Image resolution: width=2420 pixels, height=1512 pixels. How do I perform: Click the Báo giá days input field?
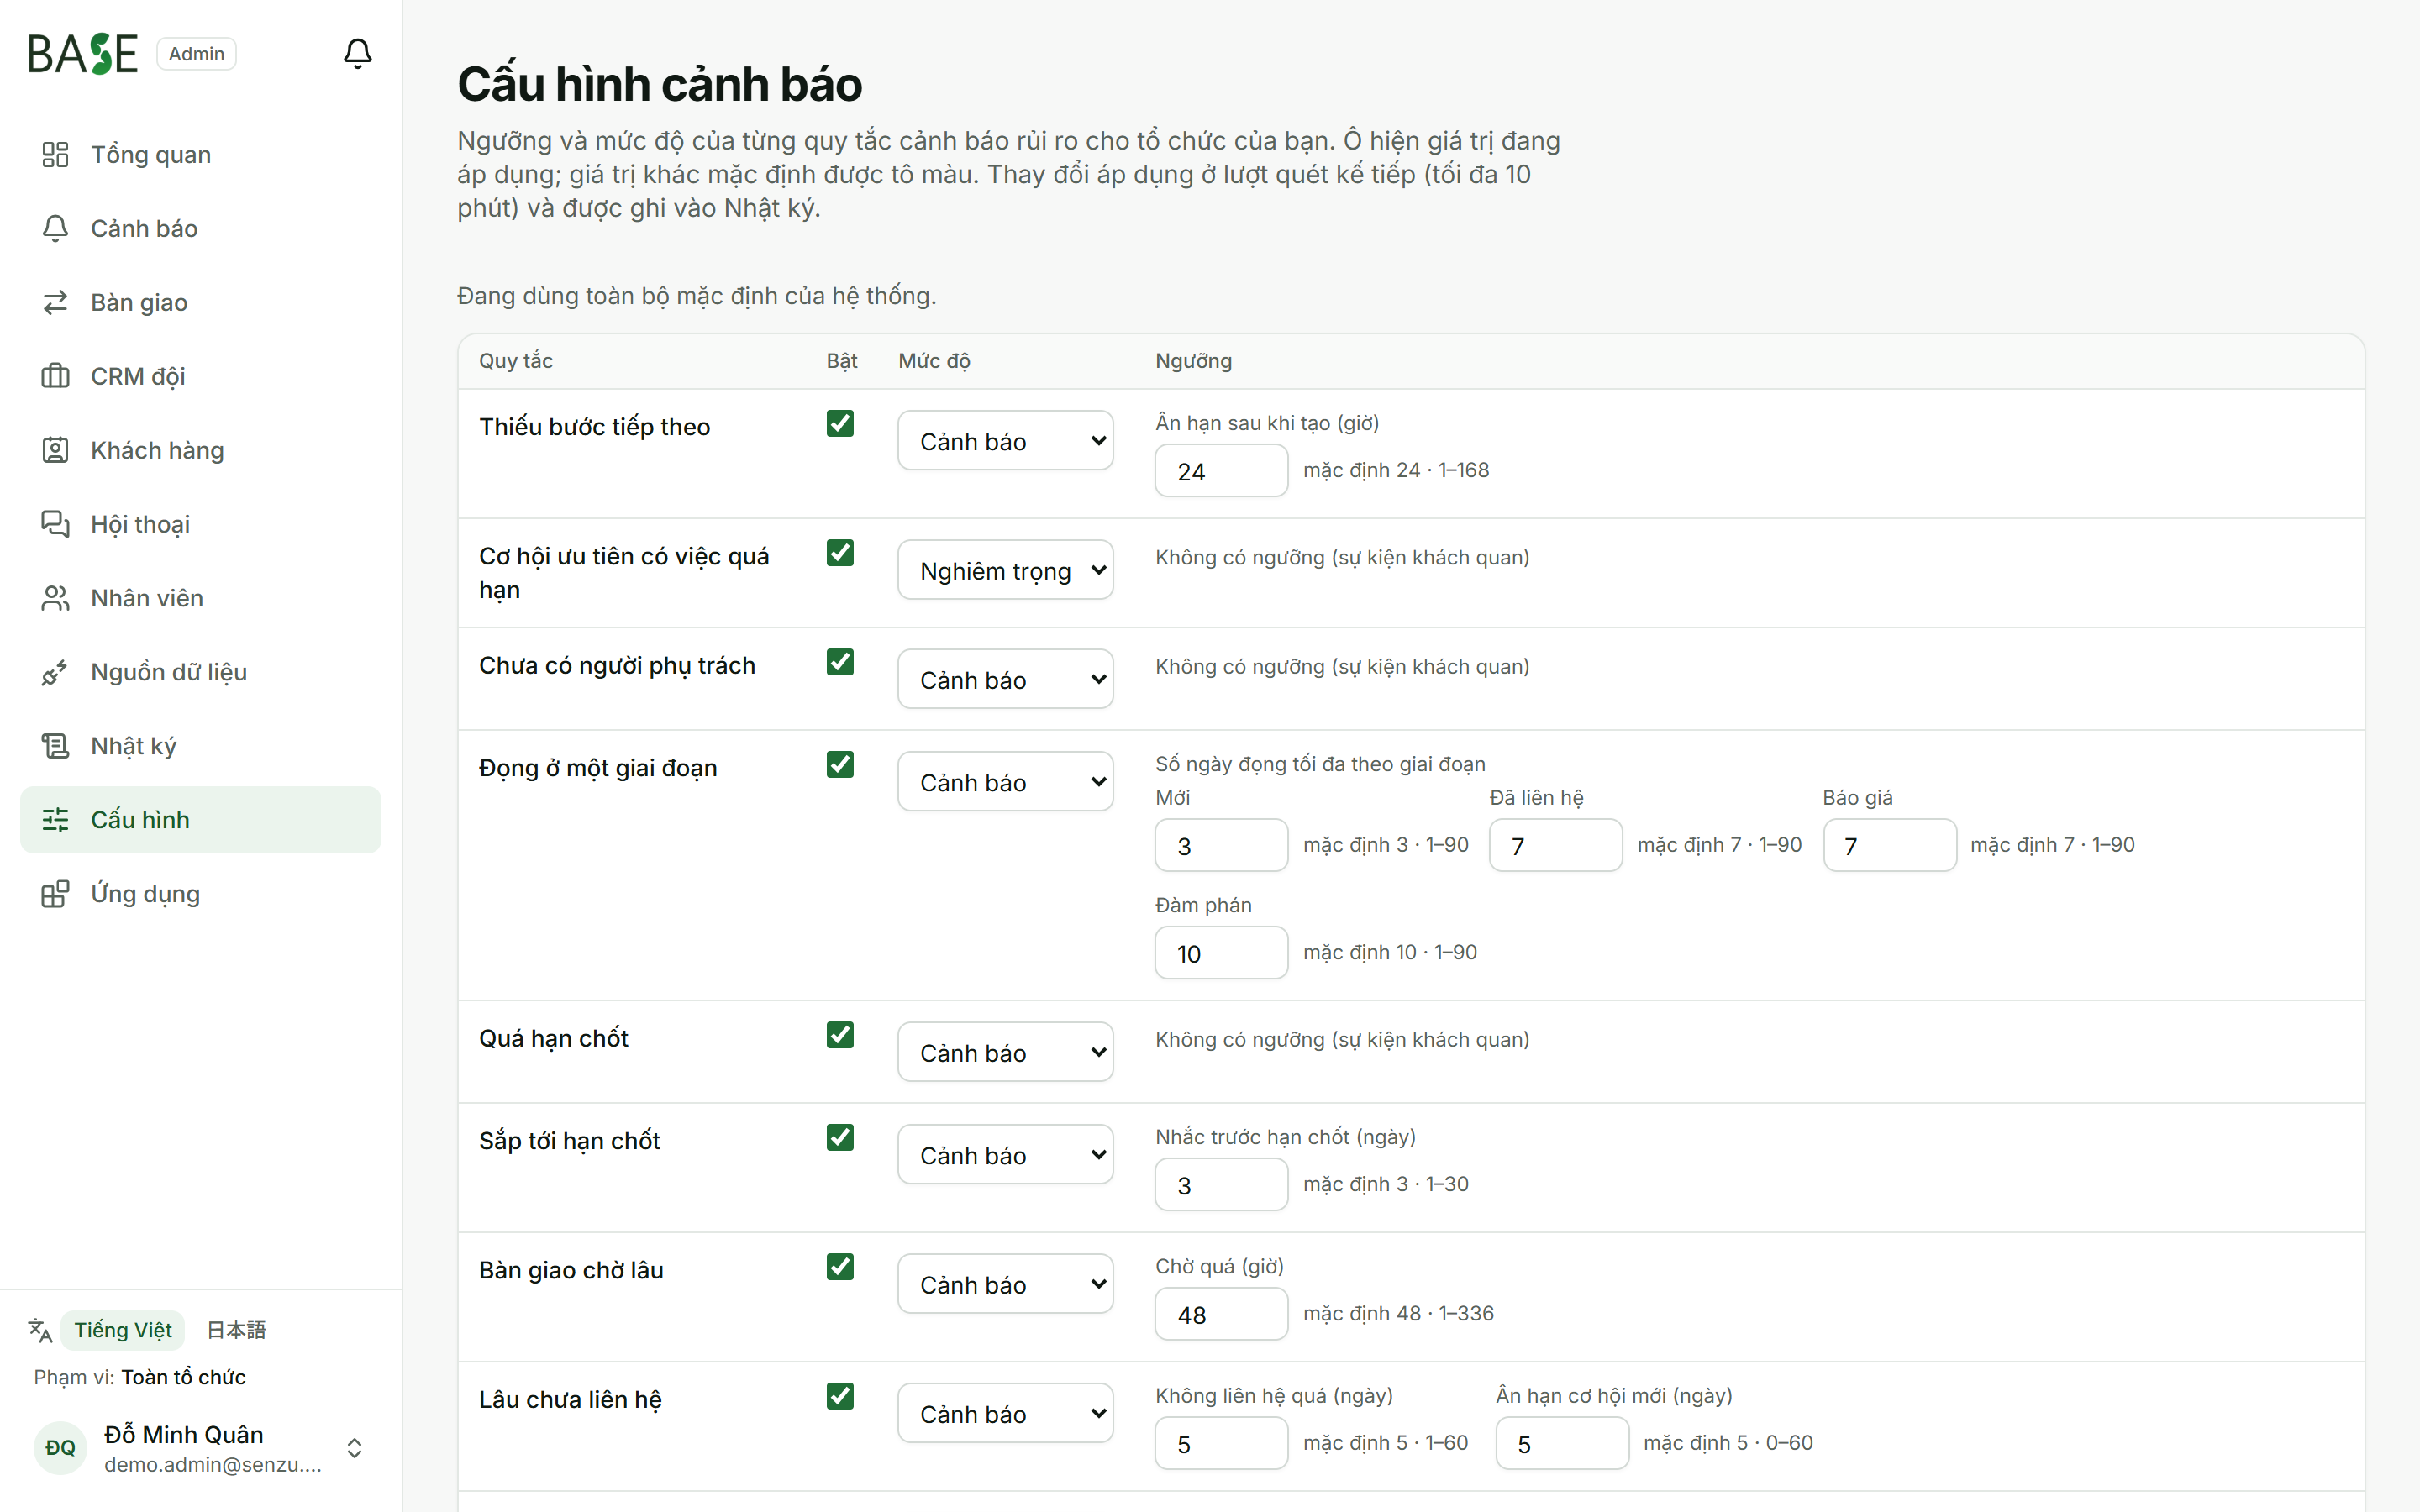[1889, 846]
